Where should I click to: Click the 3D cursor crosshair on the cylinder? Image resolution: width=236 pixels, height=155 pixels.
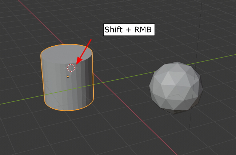pos(71,68)
